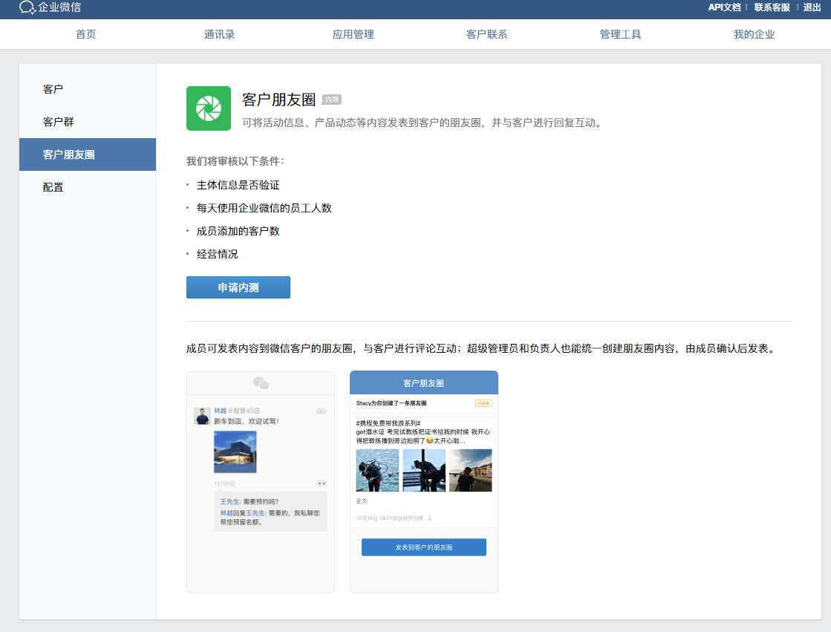Viewport: 831px width, 632px height.
Task: Open 通讯录 navigation tab
Action: pyautogui.click(x=219, y=34)
